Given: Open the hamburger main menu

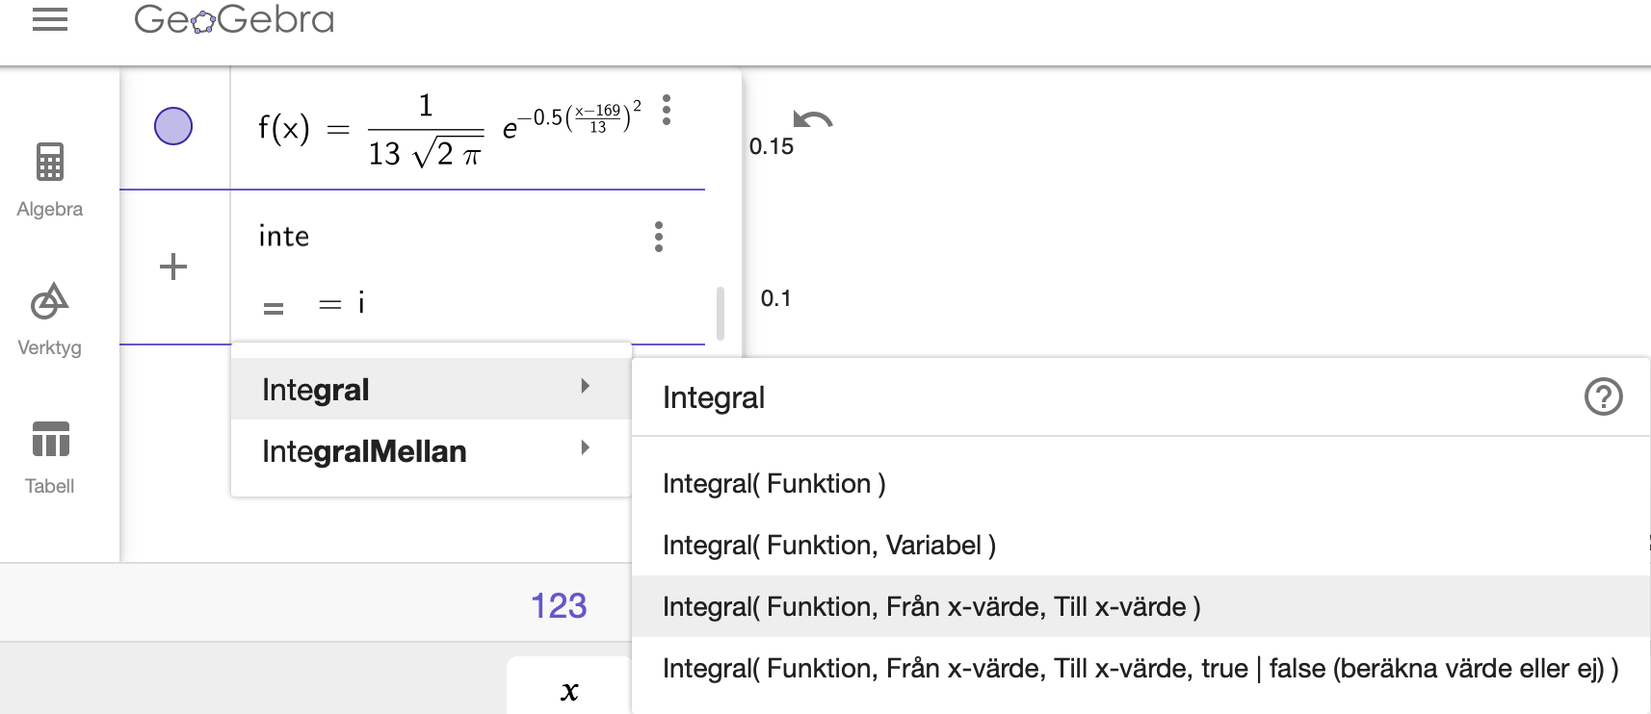Looking at the screenshot, I should point(50,19).
